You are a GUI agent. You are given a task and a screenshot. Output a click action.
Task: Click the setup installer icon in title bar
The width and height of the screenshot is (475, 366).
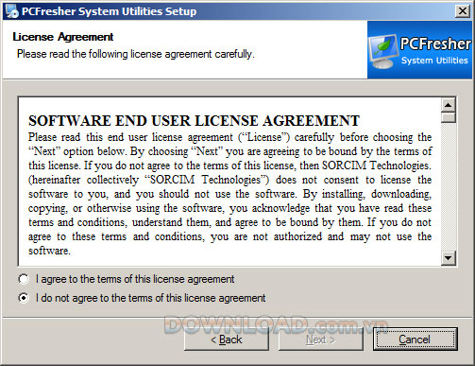click(x=12, y=11)
